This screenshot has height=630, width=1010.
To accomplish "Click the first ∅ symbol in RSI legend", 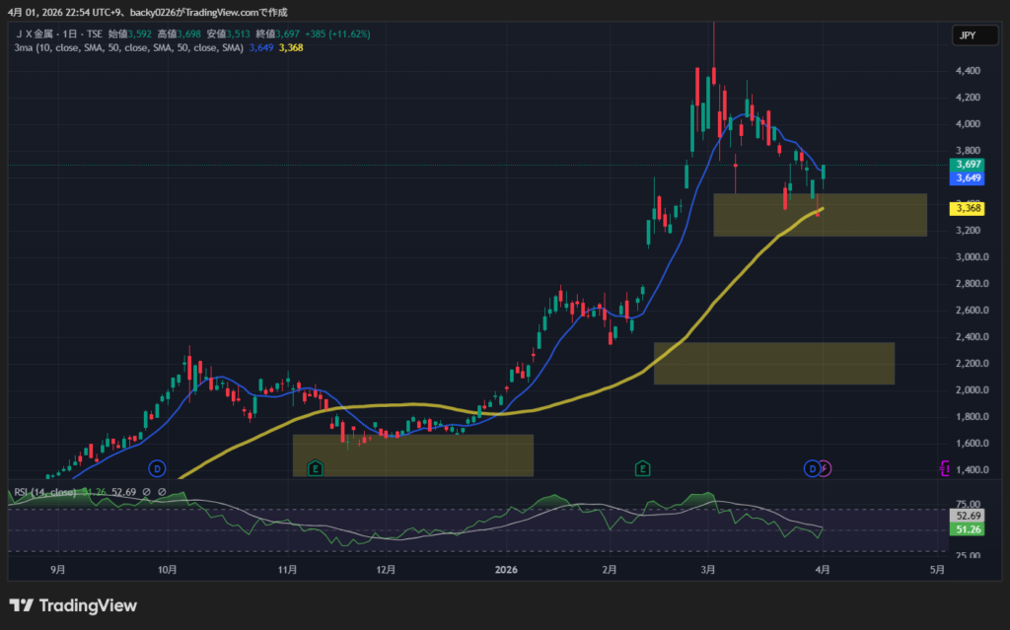I will pyautogui.click(x=144, y=492).
